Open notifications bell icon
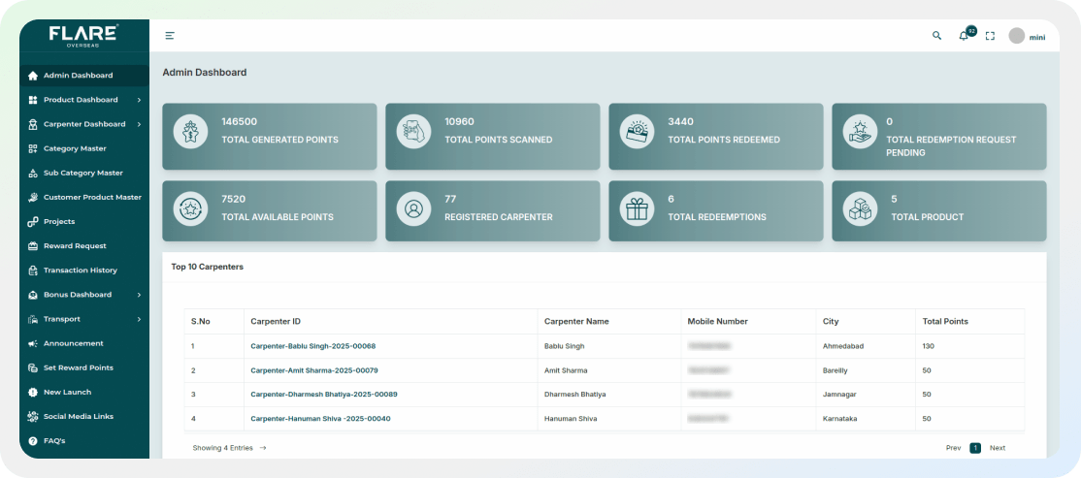 point(964,36)
